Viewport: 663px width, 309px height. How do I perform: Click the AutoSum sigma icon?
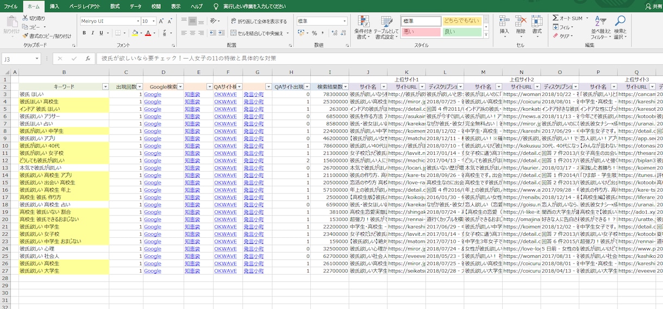click(x=555, y=18)
